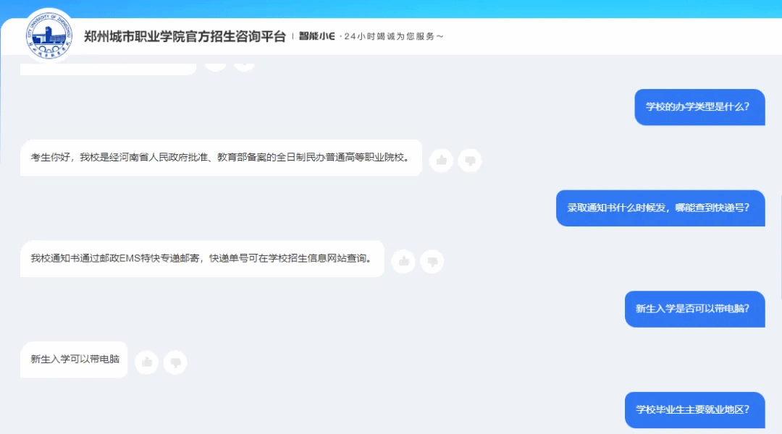Click the platform title 郑州城市职业学院官方招生咨询平台
The height and width of the screenshot is (434, 782).
(x=185, y=36)
